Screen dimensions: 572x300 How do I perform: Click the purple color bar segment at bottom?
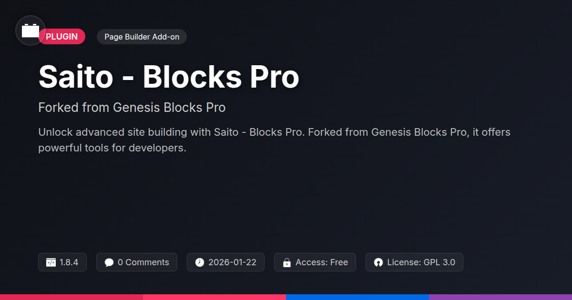(500, 297)
